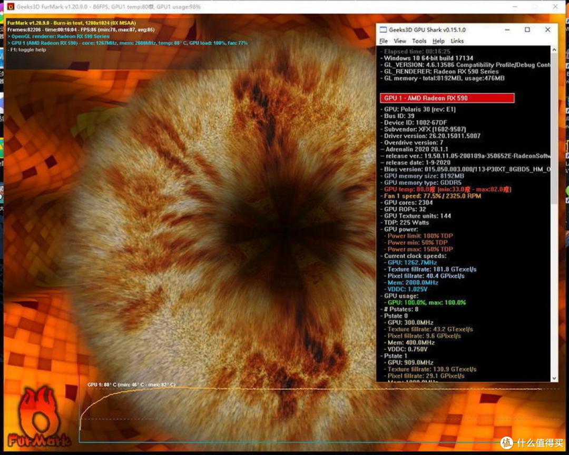The width and height of the screenshot is (569, 455).
Task: Open the Tools menu in GPU Shark
Action: tap(419, 41)
